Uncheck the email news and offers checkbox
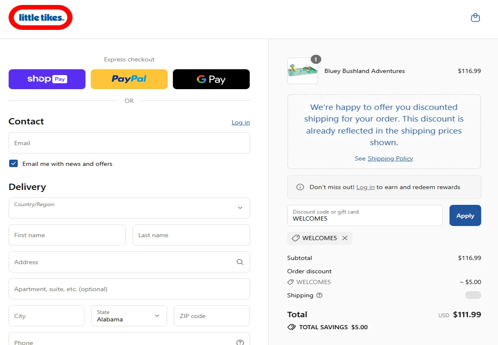 coord(13,163)
